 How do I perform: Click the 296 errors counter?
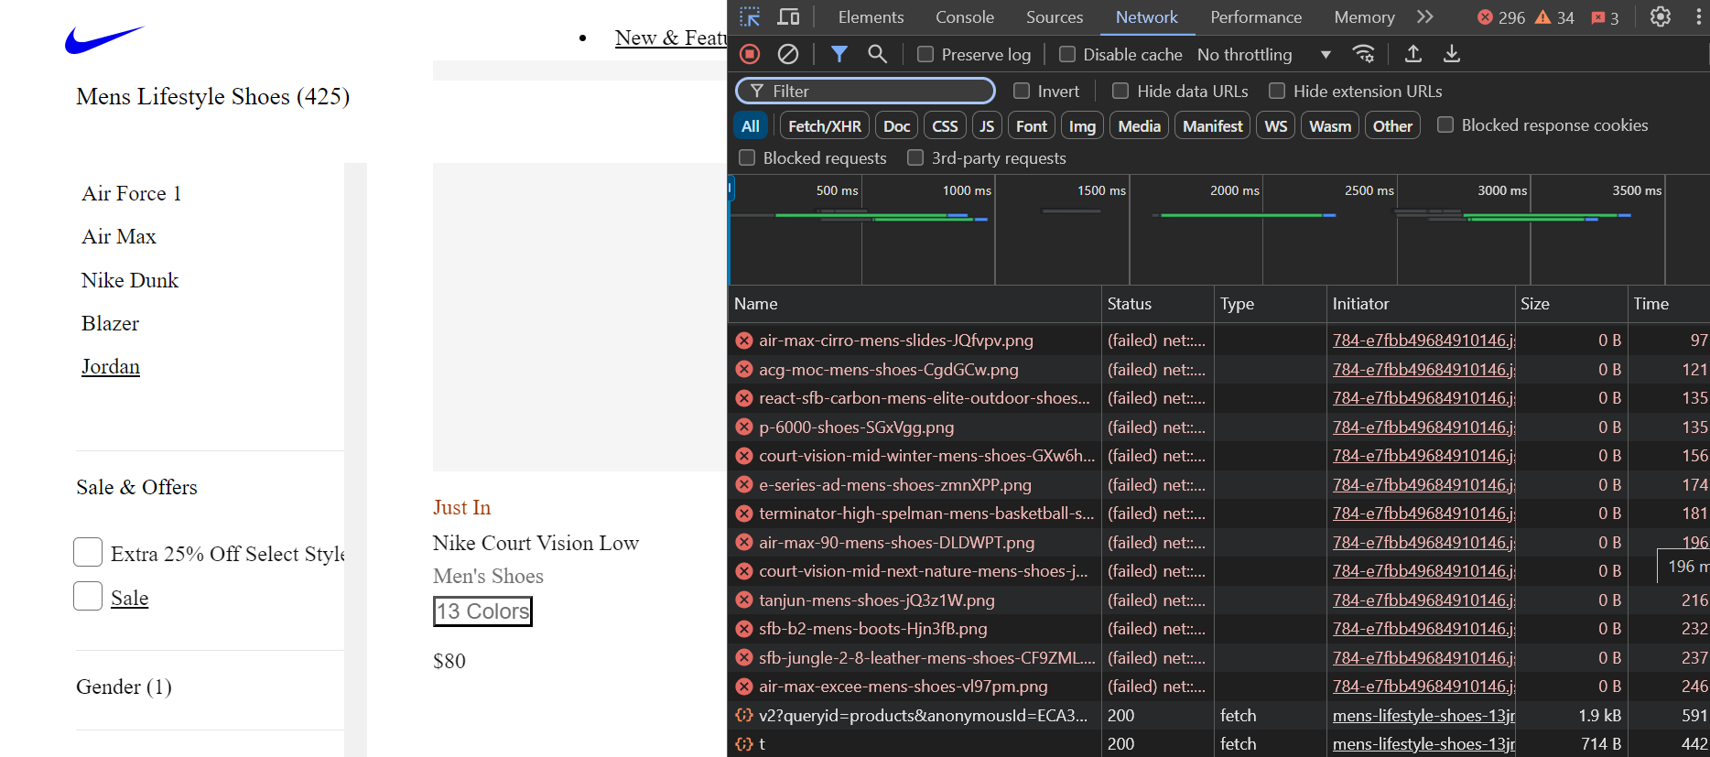click(1501, 17)
